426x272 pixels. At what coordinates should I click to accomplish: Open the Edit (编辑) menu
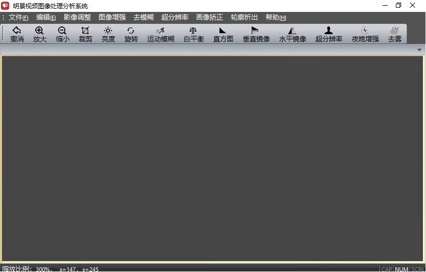[46, 17]
